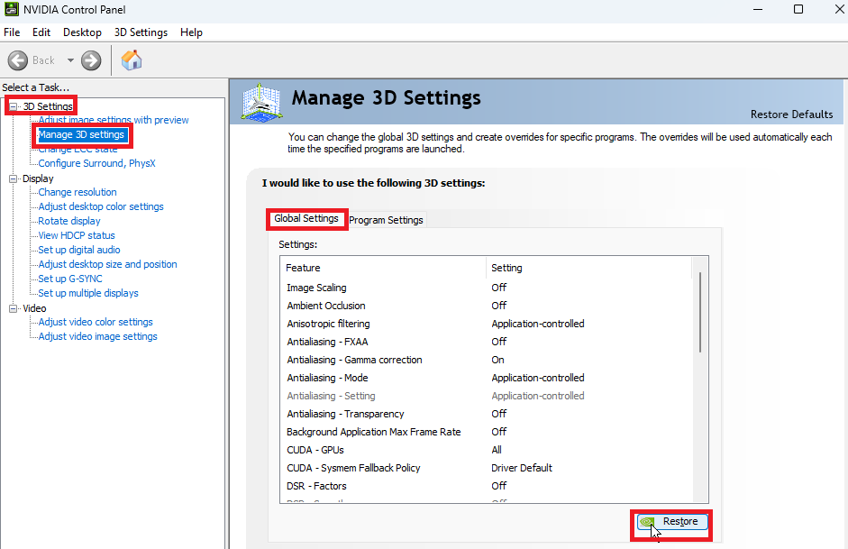Minimize the NVIDIA Control Panel window
Screen dimensions: 848x549
click(758, 9)
